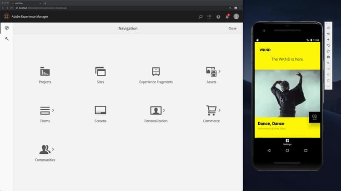Screen dimensions: 341x191
Task: Click the browser forward arrow
Action: click(x=7, y=8)
